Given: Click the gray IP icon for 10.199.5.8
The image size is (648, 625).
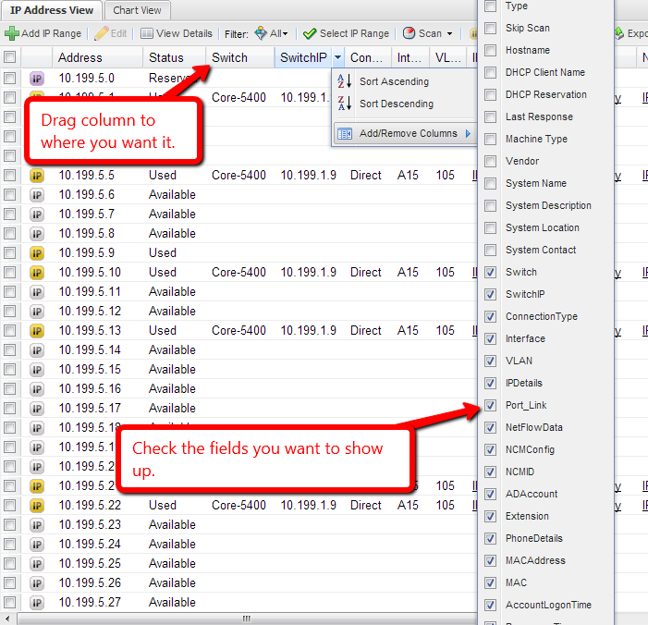Looking at the screenshot, I should click(37, 234).
